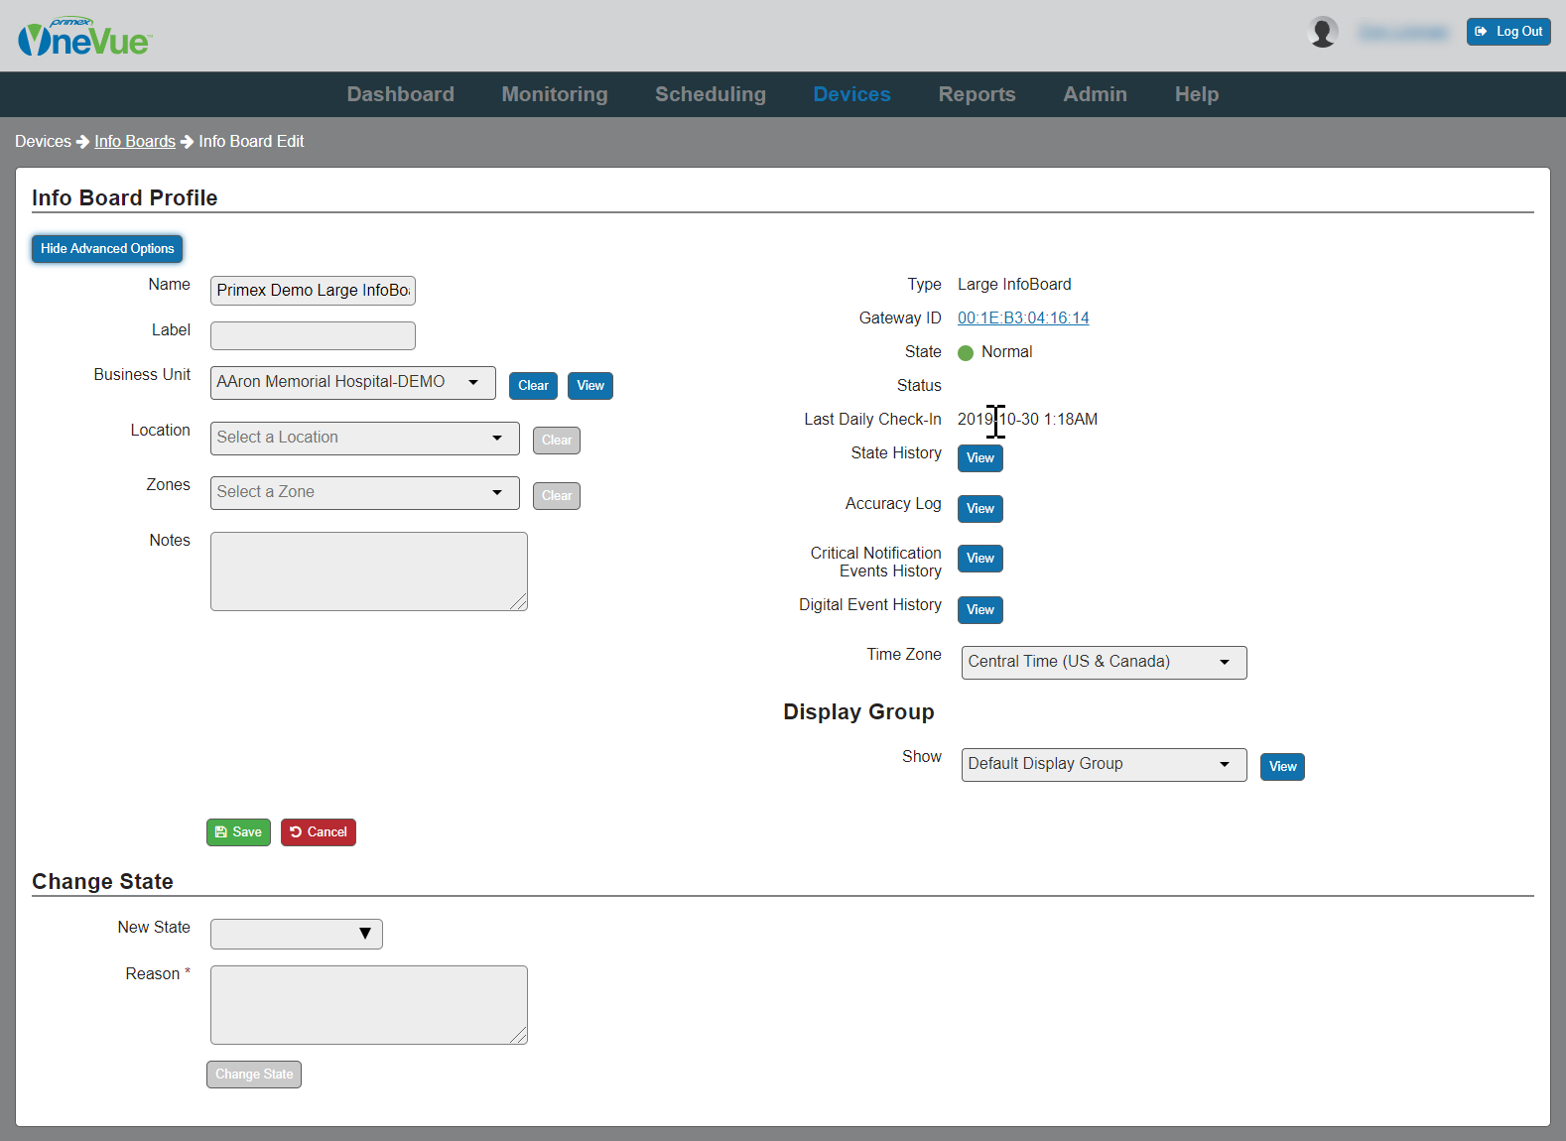Open the New State dropdown
The height and width of the screenshot is (1141, 1566).
pyautogui.click(x=297, y=934)
